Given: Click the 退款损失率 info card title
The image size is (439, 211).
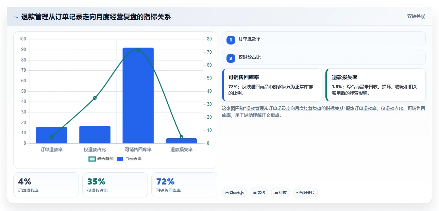Looking at the screenshot, I should [345, 77].
